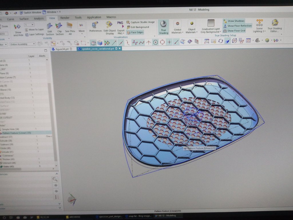Click the Rotate view icon in top border bar
Viewport: 293px width, 220px height.
tap(221, 41)
